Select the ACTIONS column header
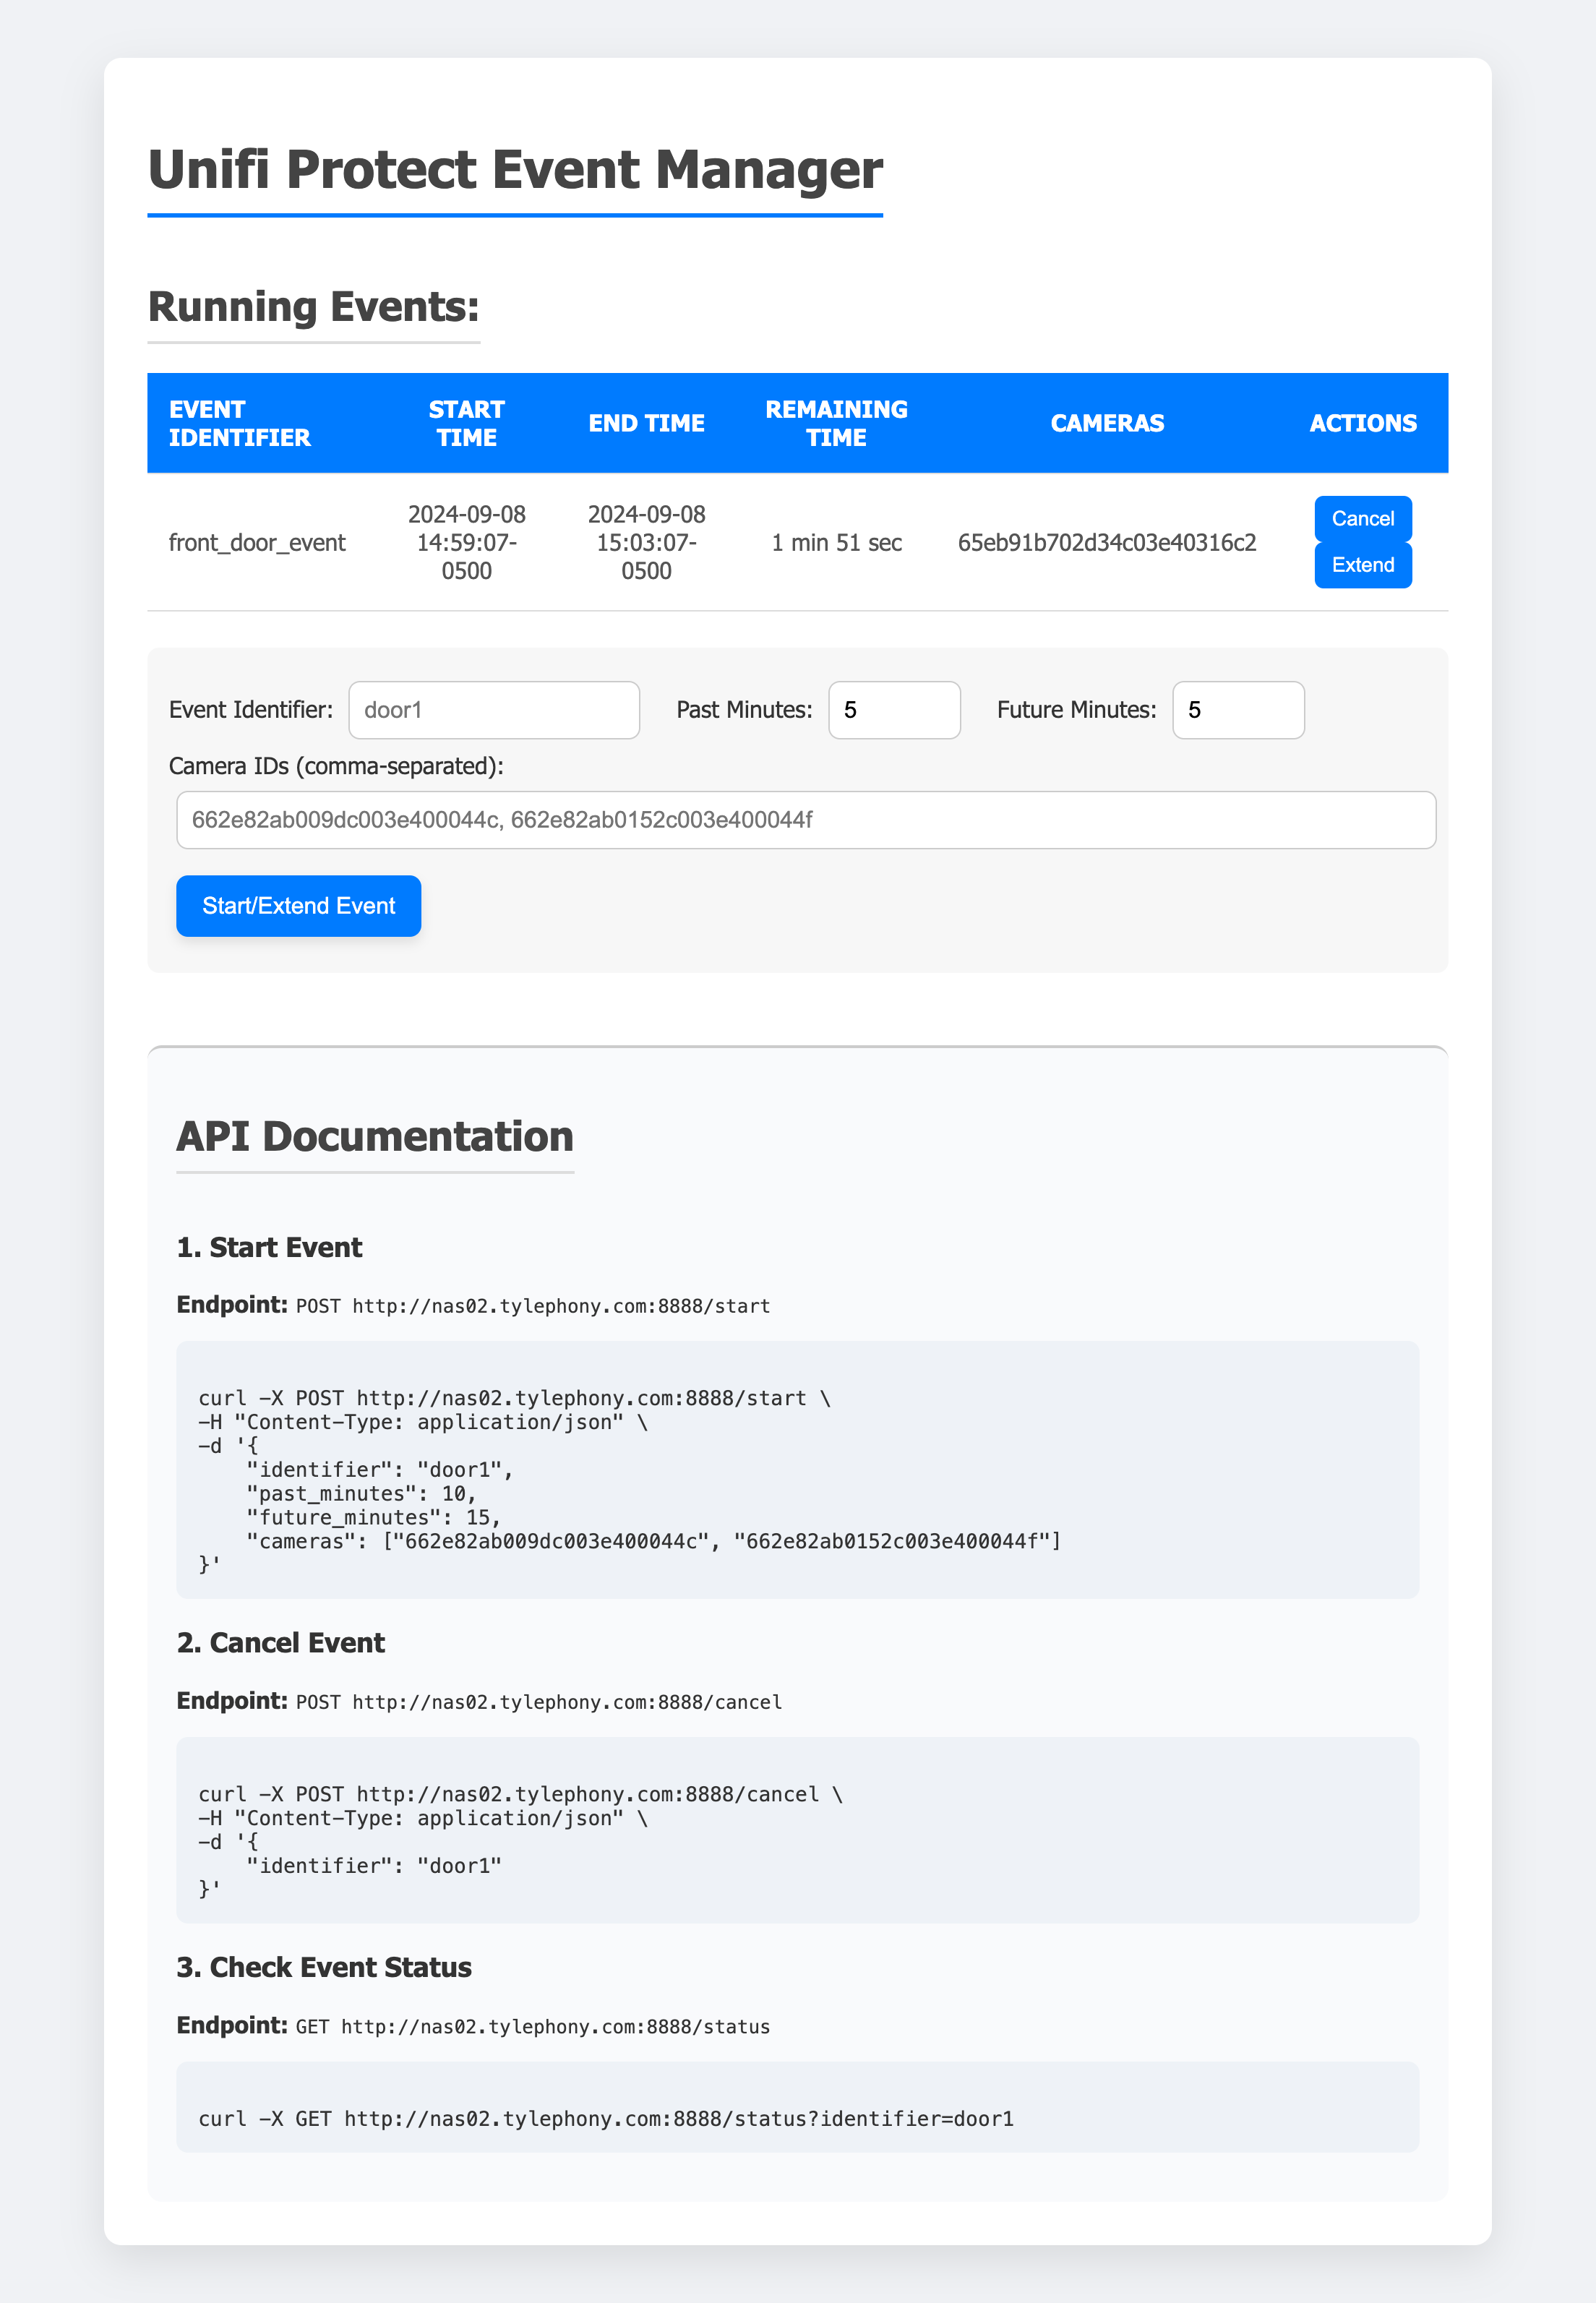This screenshot has height=2303, width=1596. pos(1362,422)
